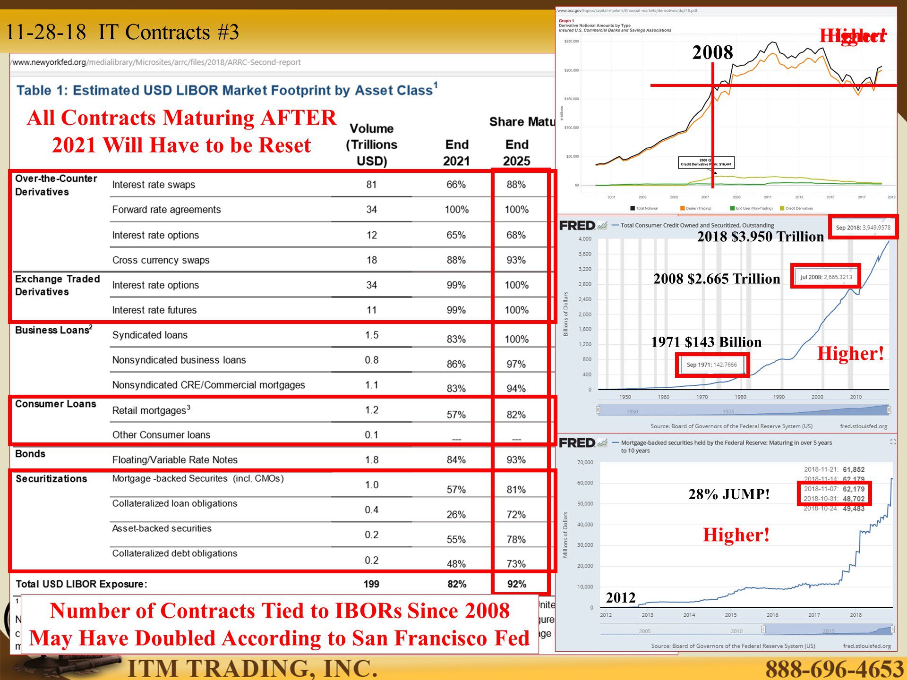Viewport: 907px width, 680px height.
Task: Click the Retail mortgages row label
Action: coord(151,410)
